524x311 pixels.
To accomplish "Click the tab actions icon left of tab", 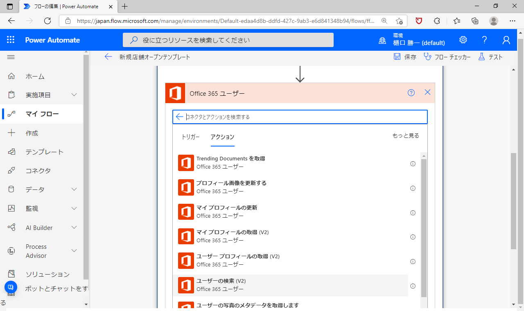I will coord(10,6).
